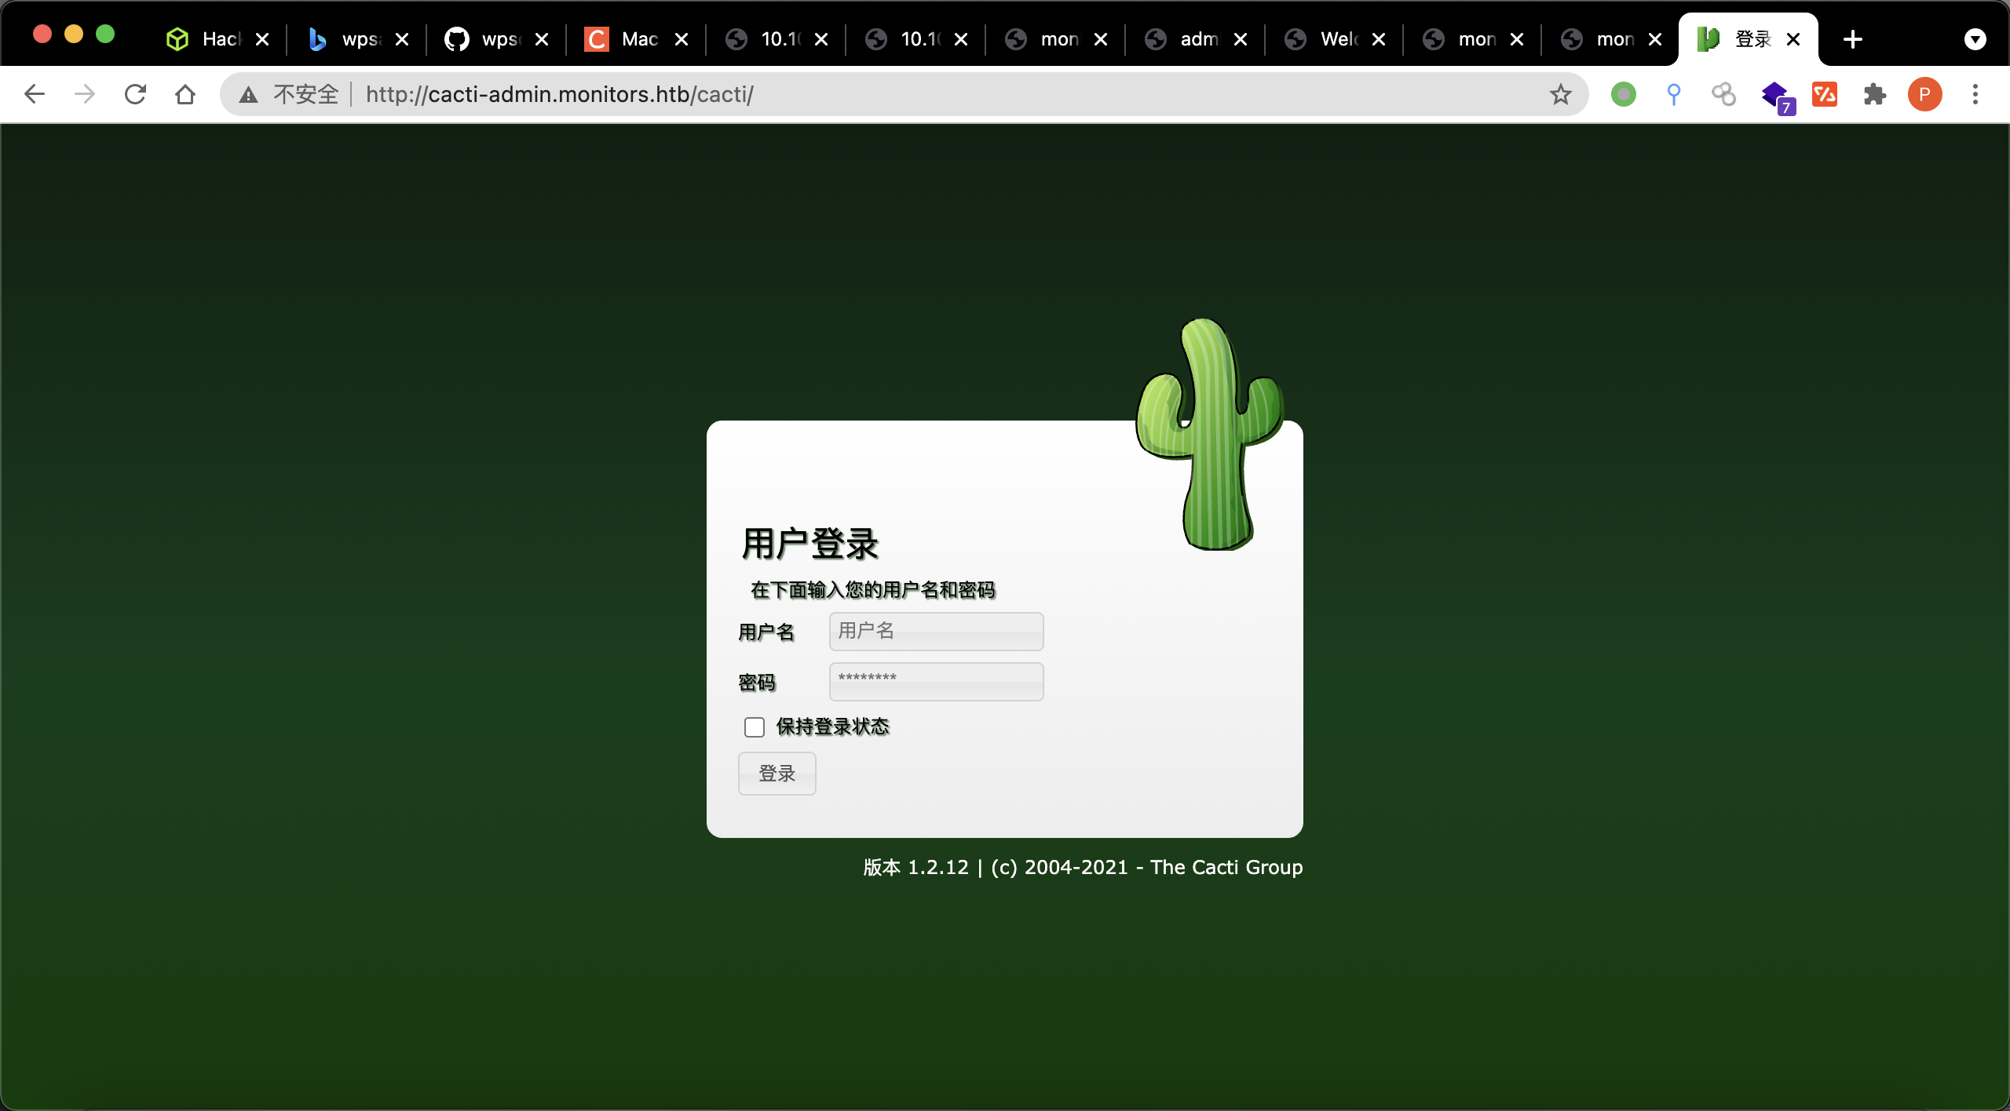Open the green circle extension
This screenshot has height=1111, width=2010.
[1624, 95]
